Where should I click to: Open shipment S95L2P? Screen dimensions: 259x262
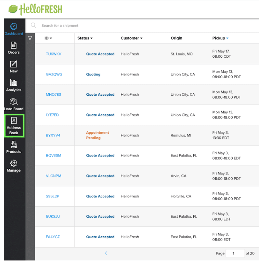coord(53,196)
